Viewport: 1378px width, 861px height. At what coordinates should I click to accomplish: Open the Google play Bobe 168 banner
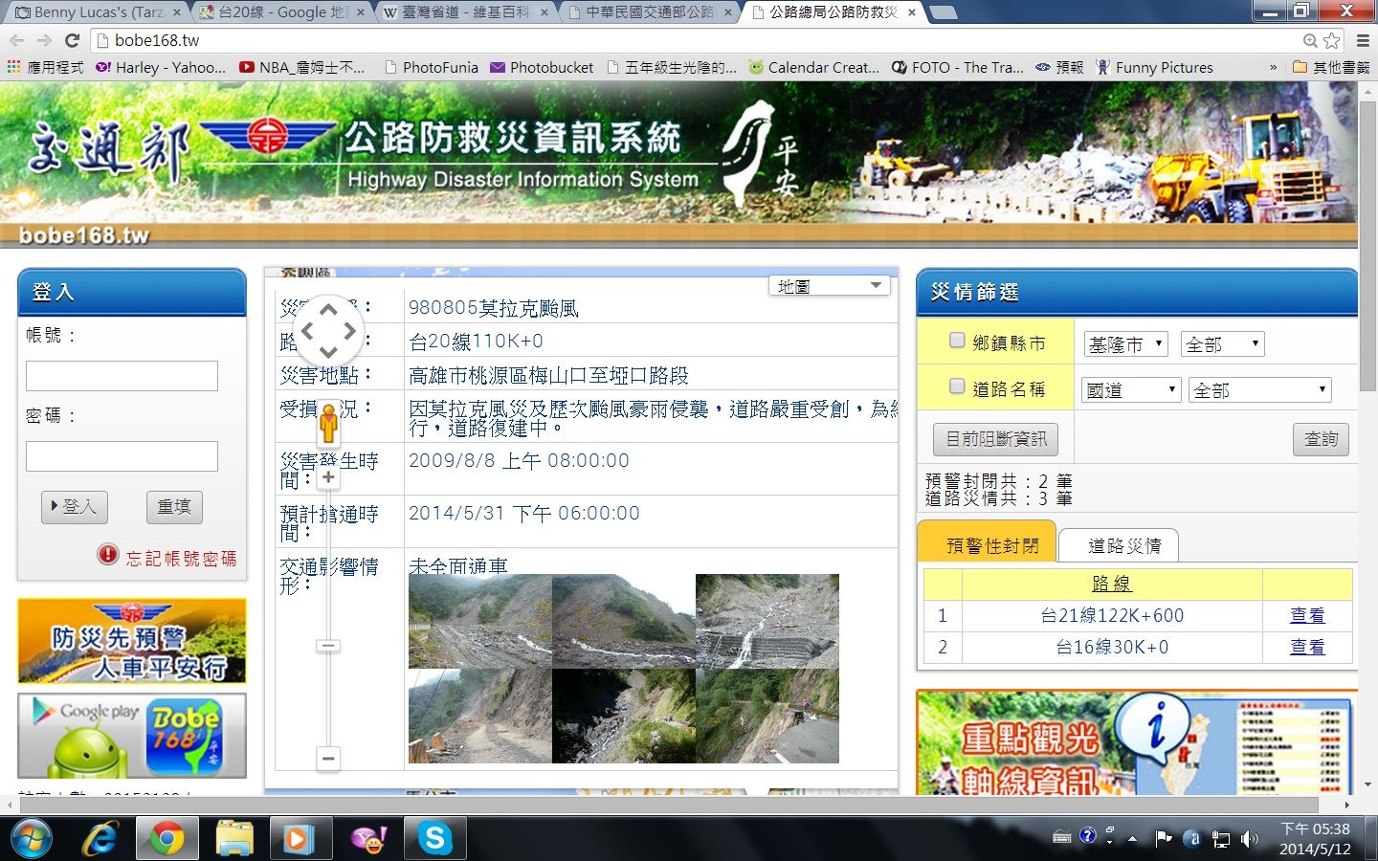tap(132, 736)
